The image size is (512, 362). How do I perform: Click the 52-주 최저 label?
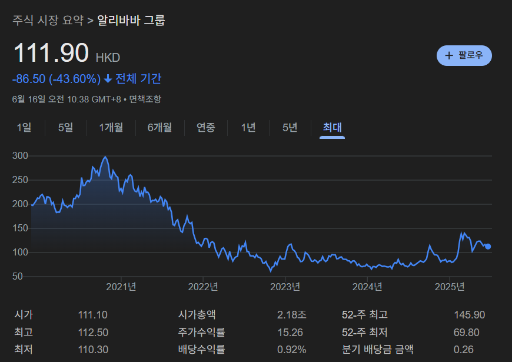coord(365,332)
